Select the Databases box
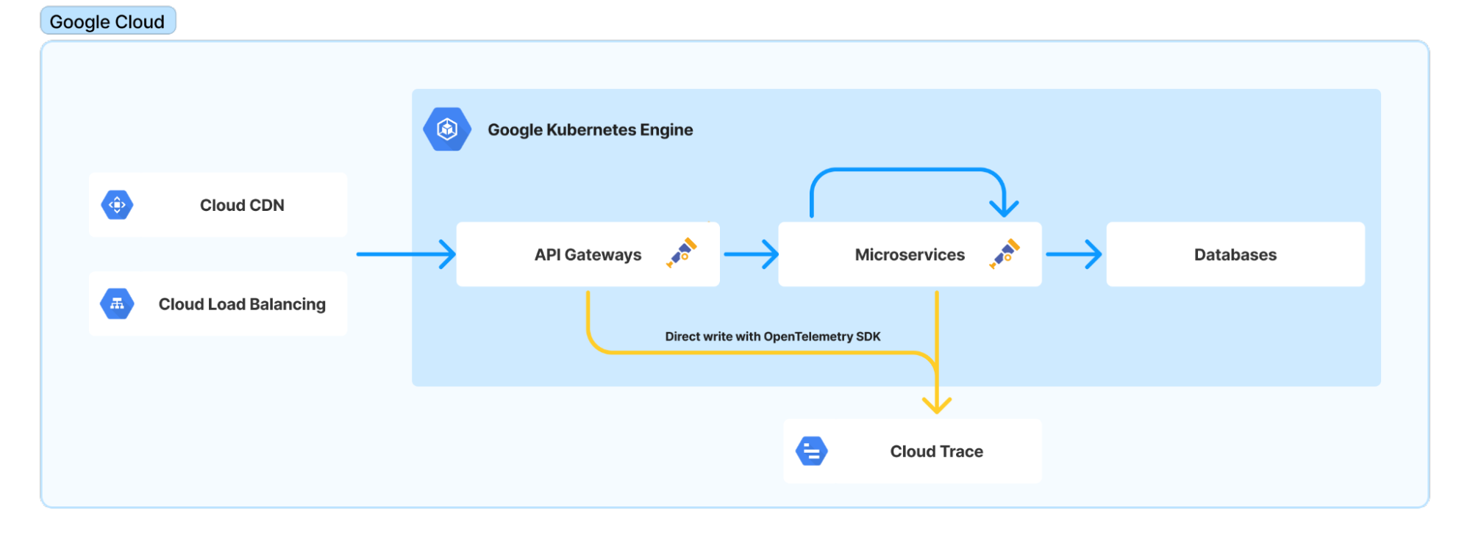 [x=1235, y=254]
